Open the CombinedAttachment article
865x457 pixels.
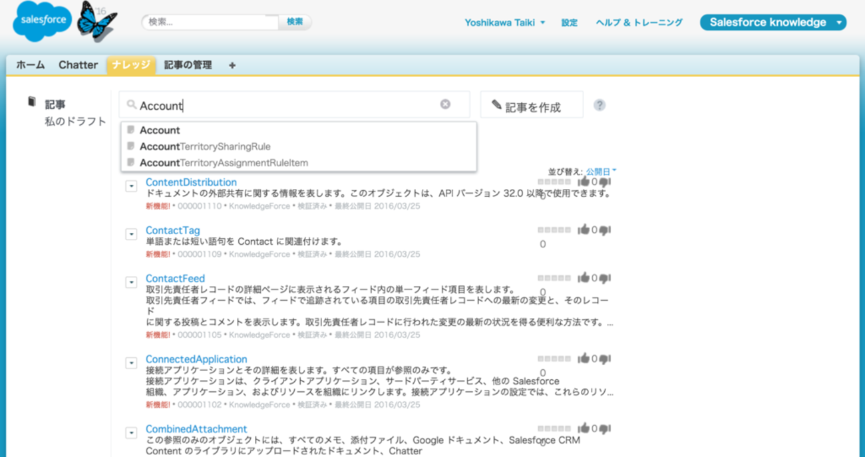coord(196,429)
